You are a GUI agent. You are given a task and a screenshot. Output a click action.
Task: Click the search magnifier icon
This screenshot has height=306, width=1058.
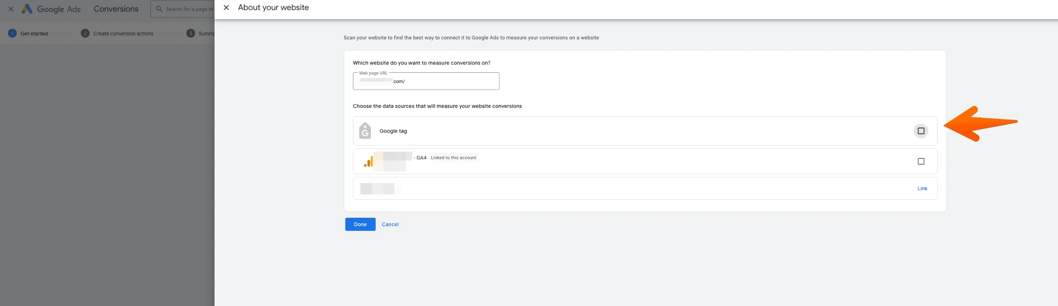tap(159, 9)
